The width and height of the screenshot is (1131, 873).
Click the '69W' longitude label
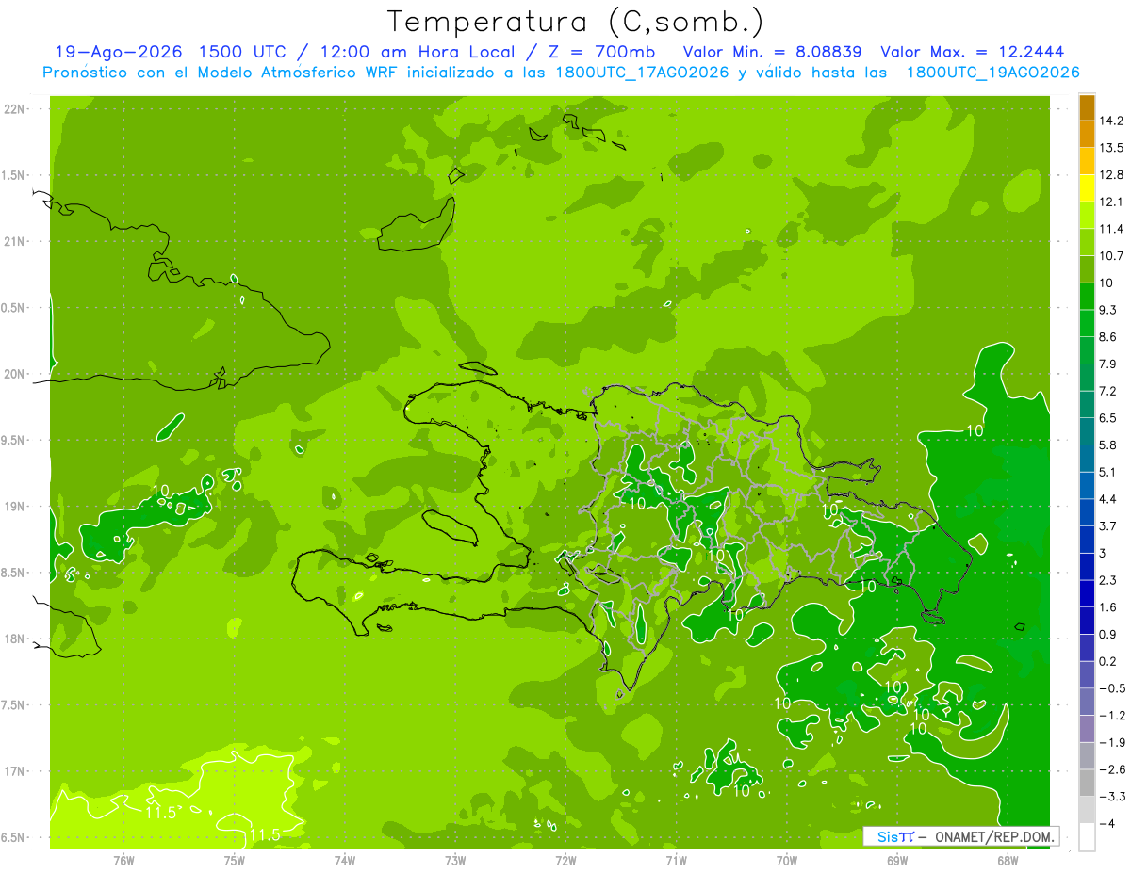(897, 860)
